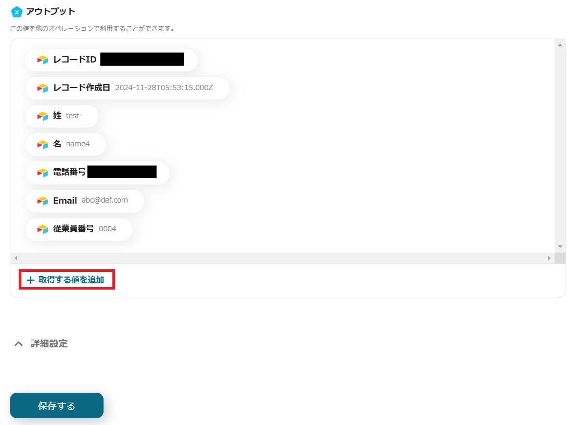Viewport: 576px width, 425px height.
Task: Click the Airtable icon beside レコードID
Action: 43,59
